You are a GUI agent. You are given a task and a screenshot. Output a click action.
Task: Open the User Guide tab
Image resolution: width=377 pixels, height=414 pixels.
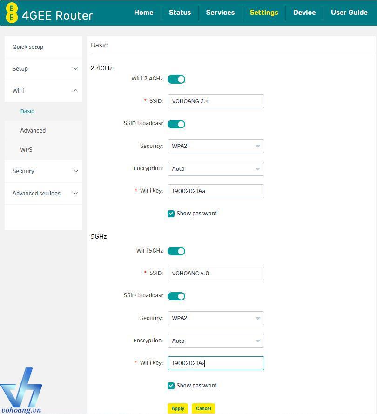tap(349, 13)
